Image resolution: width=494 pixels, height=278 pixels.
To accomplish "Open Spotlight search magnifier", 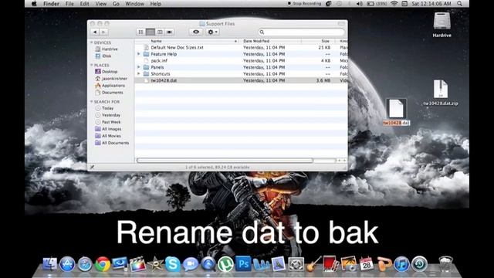I will pyautogui.click(x=460, y=4).
